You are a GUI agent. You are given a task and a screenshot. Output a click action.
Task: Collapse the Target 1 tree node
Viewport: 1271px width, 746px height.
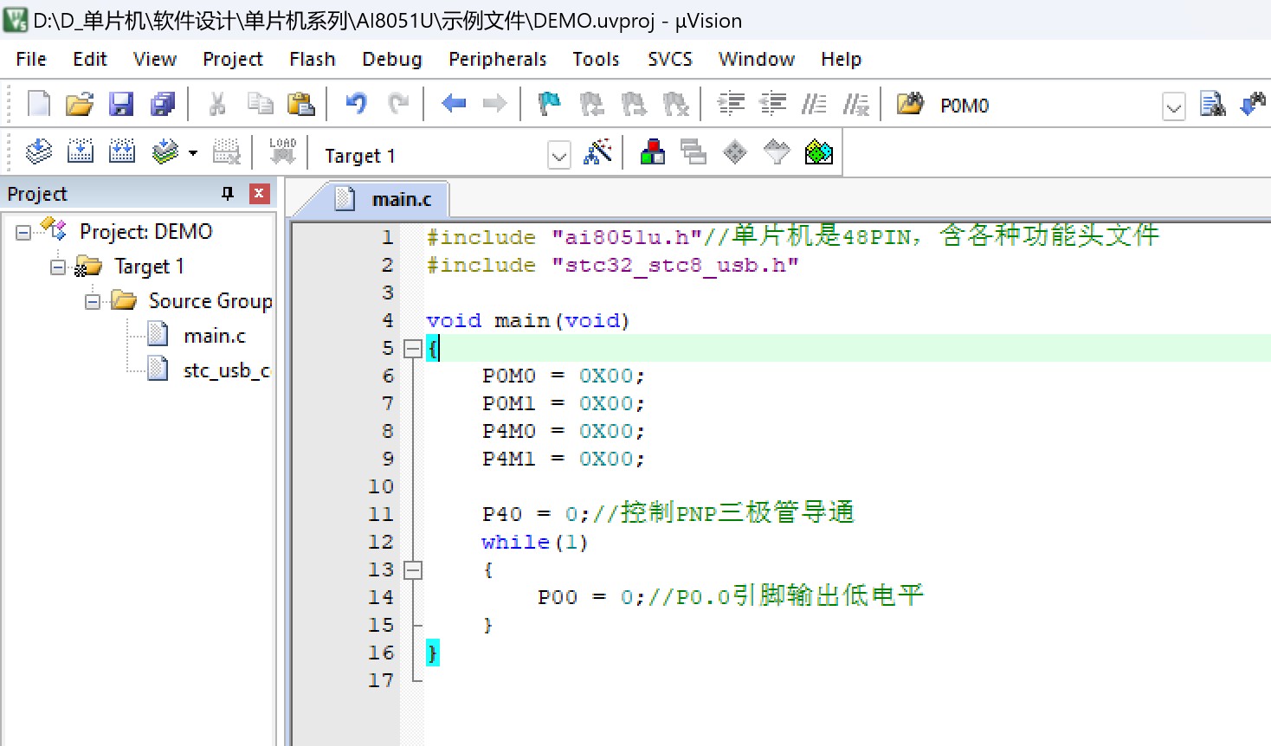click(58, 267)
